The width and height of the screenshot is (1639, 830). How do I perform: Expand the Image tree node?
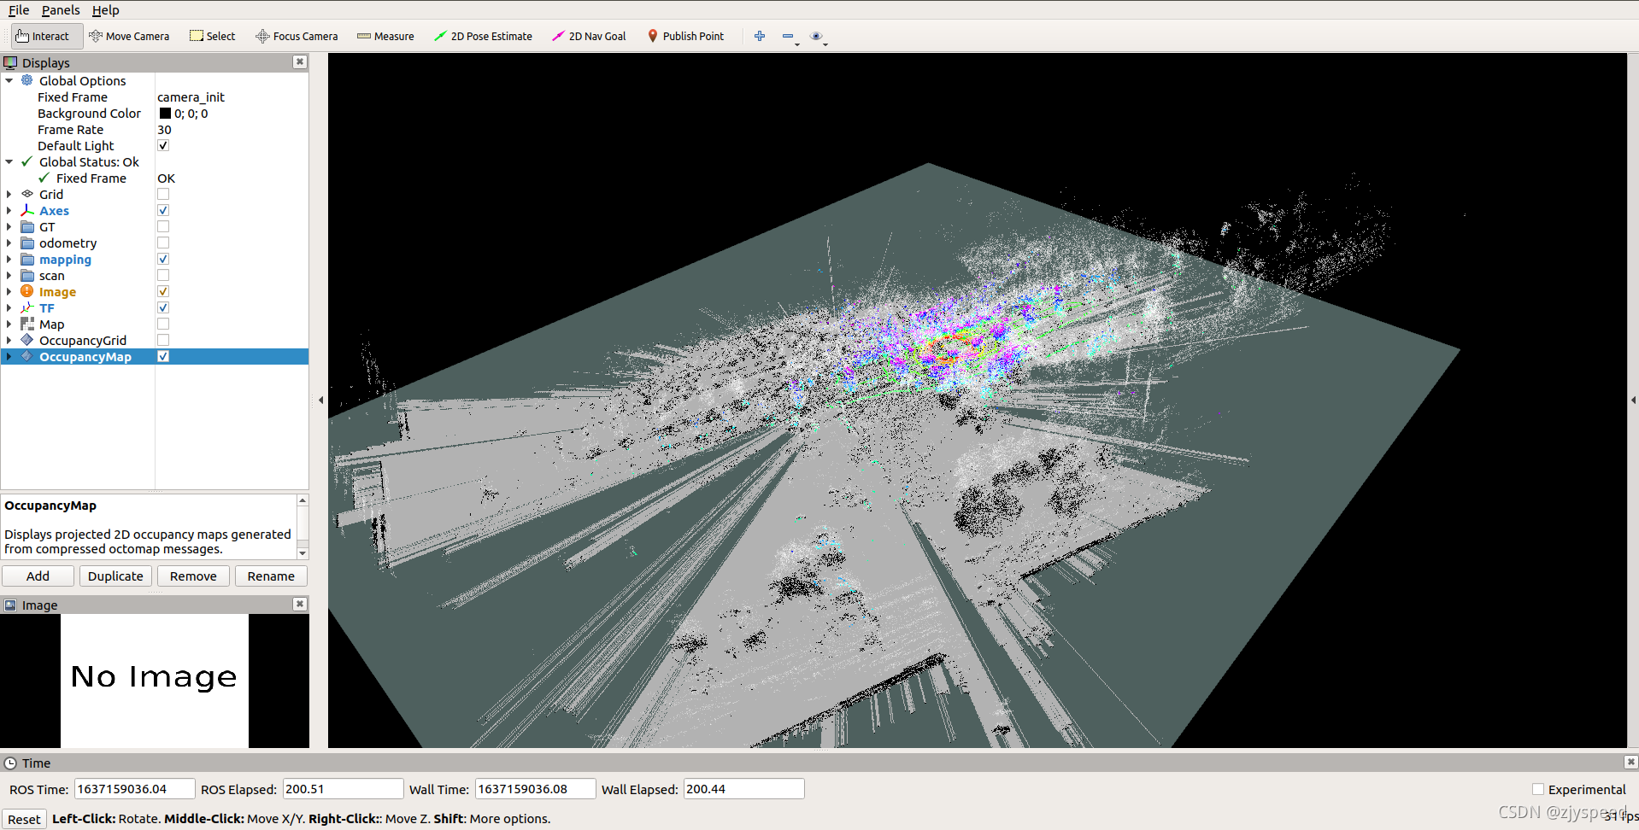pos(9,291)
